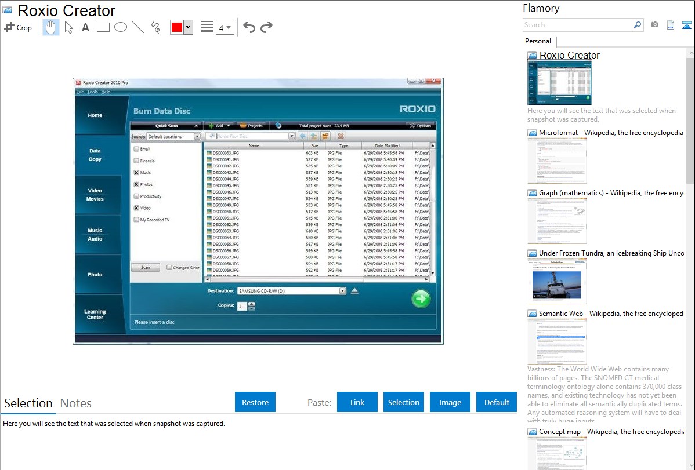Image resolution: width=695 pixels, height=470 pixels.
Task: Pick the ellipse shape tool
Action: pyautogui.click(x=121, y=27)
